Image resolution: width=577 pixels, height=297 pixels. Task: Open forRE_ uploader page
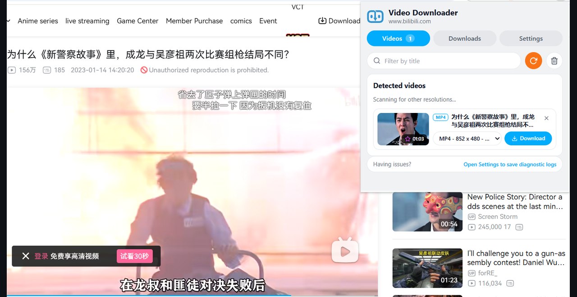tap(487, 273)
